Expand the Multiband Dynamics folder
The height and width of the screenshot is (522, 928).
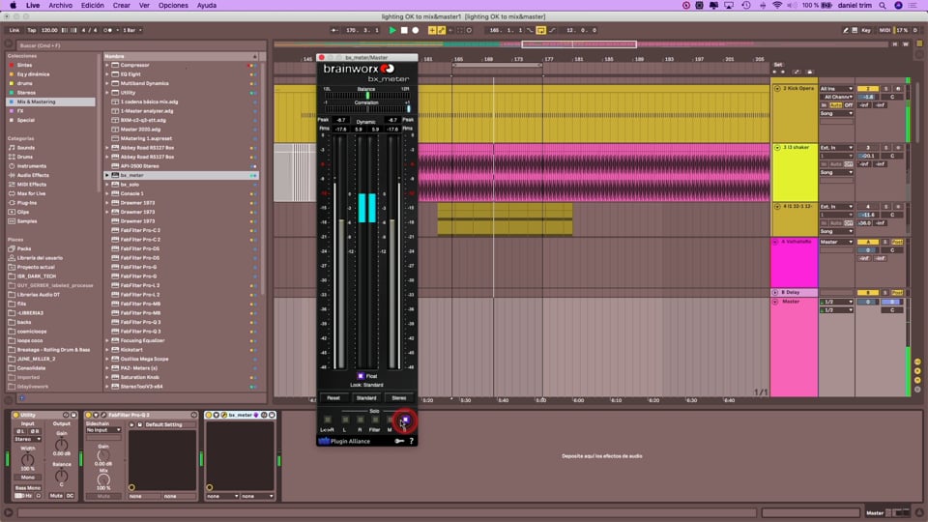(107, 83)
